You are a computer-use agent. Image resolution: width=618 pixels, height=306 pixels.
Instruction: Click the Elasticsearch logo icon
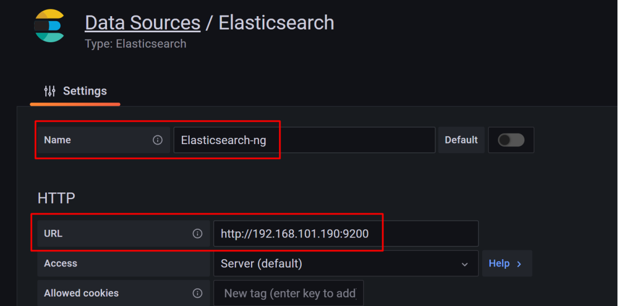click(49, 26)
